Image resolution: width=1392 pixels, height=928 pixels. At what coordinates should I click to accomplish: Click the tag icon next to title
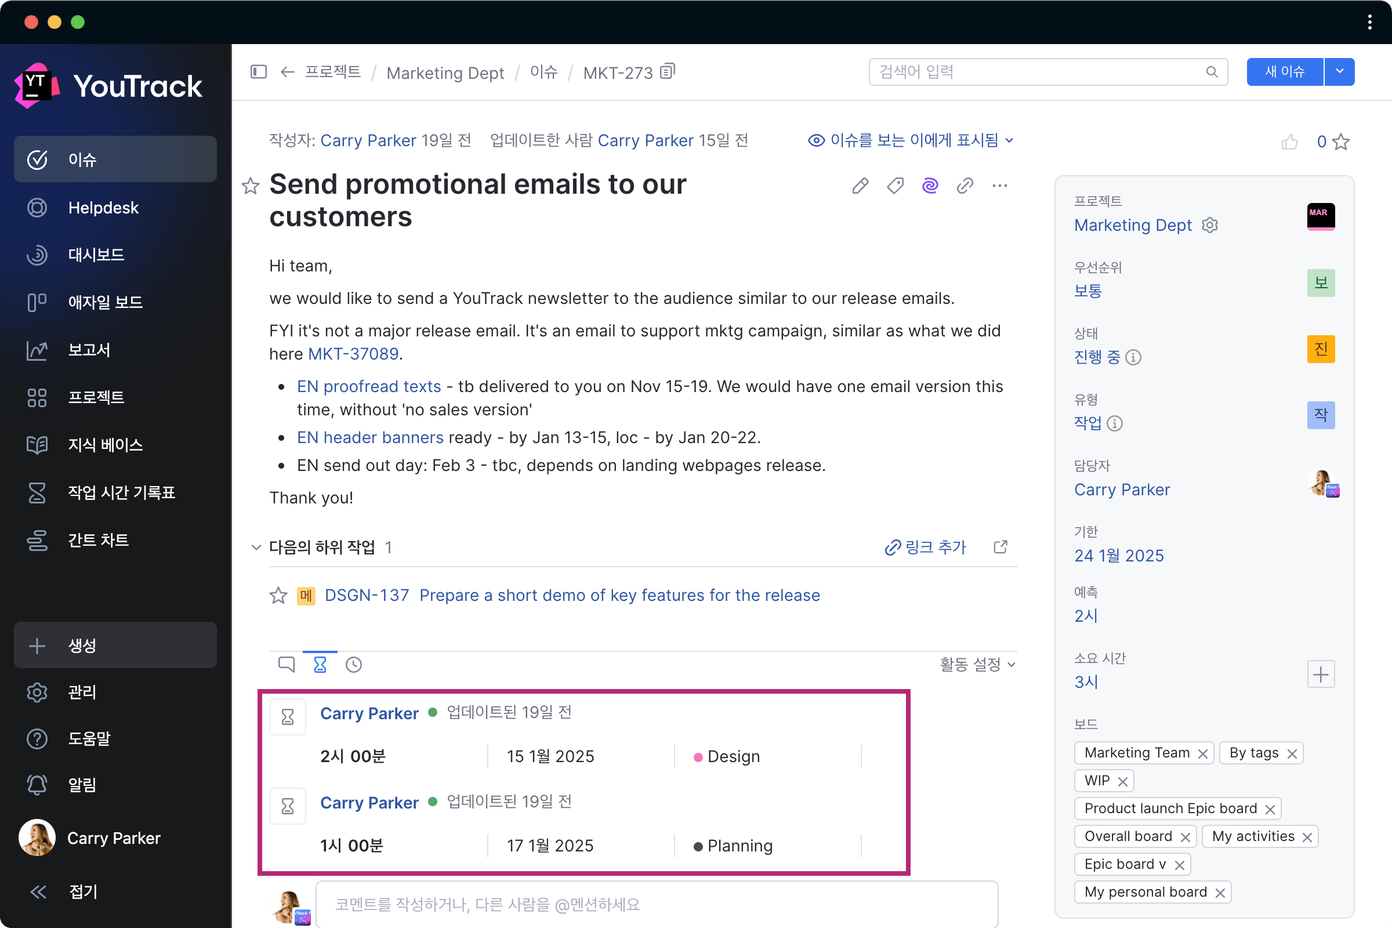pyautogui.click(x=895, y=186)
